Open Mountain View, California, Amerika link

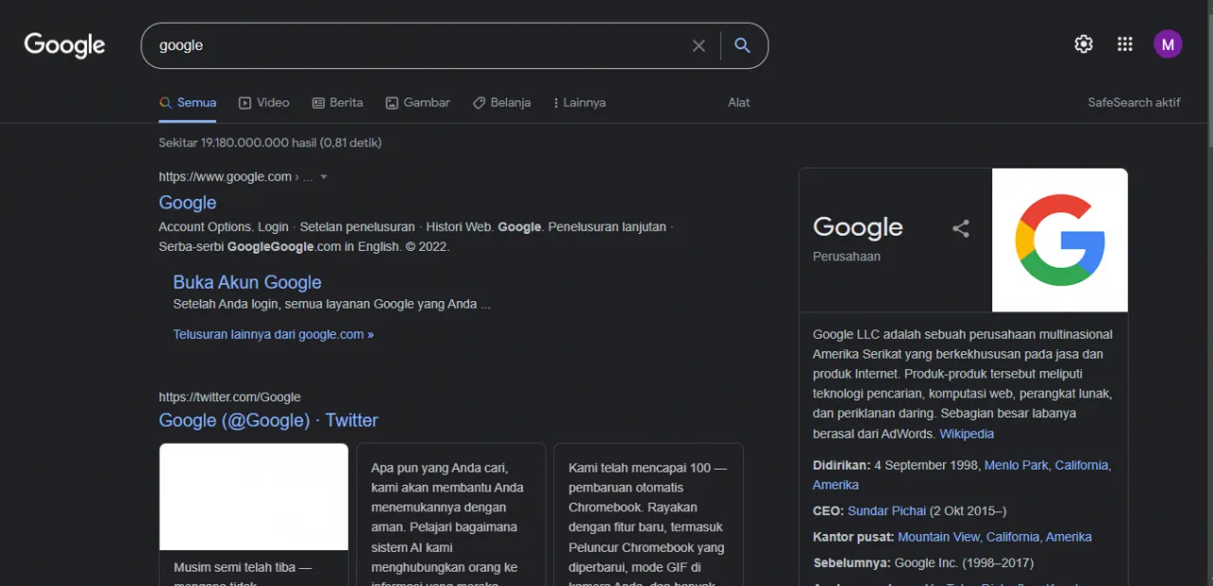[x=995, y=537]
